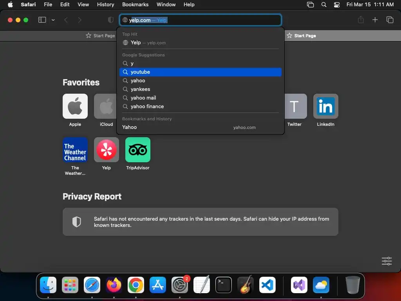Screen dimensions: 401x301
Task: Open System Settings from the Dock
Action: click(180, 285)
